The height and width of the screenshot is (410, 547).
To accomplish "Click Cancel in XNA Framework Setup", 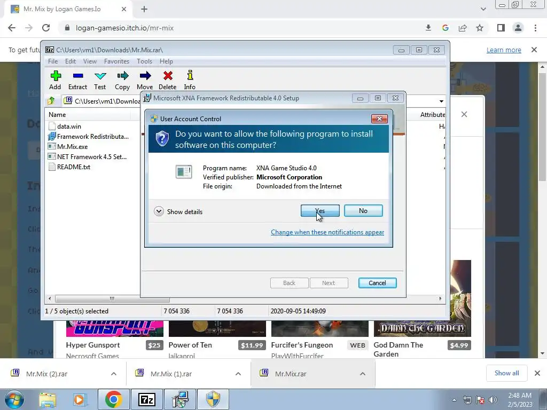I will [378, 283].
